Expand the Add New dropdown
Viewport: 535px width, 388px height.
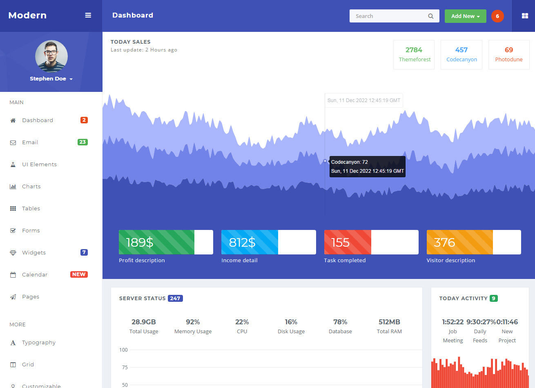tap(465, 16)
